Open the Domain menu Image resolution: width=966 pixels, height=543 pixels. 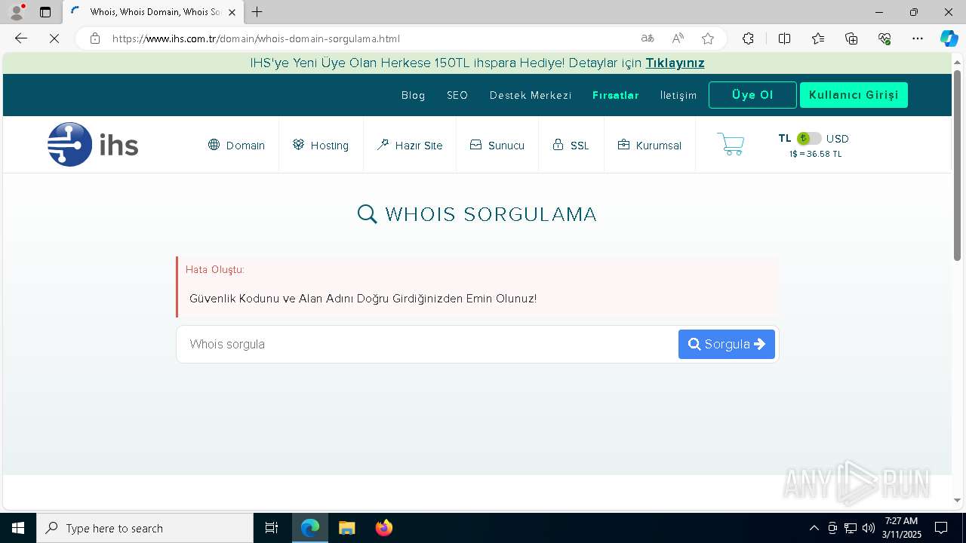[236, 145]
